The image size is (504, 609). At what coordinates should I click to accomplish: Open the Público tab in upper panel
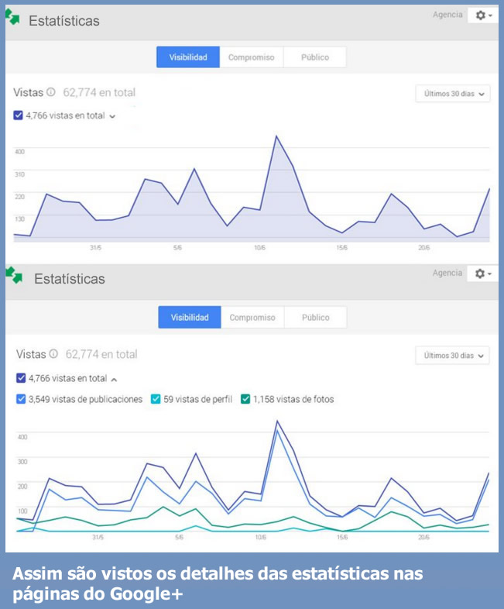click(314, 57)
